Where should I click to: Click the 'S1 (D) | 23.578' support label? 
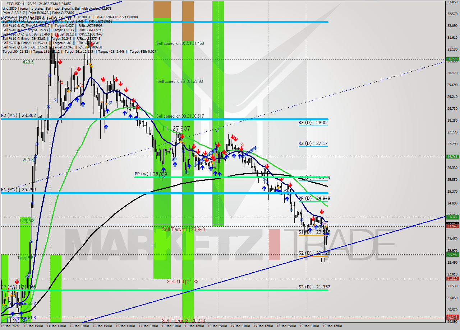pyautogui.click(x=314, y=232)
